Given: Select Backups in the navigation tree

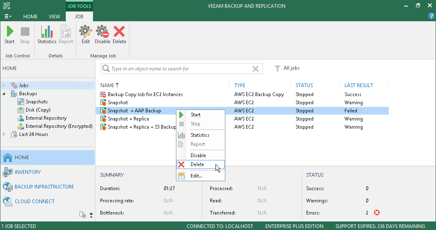Looking at the screenshot, I should pyautogui.click(x=28, y=94).
